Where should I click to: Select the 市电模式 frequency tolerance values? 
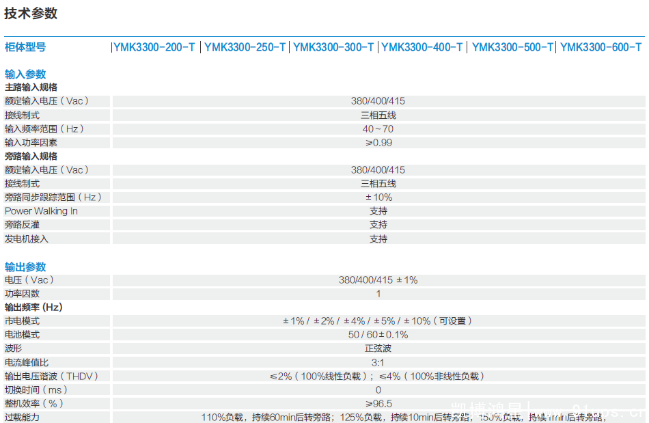(x=378, y=321)
